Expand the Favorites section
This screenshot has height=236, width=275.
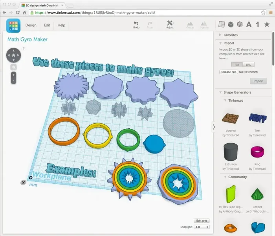point(220,35)
